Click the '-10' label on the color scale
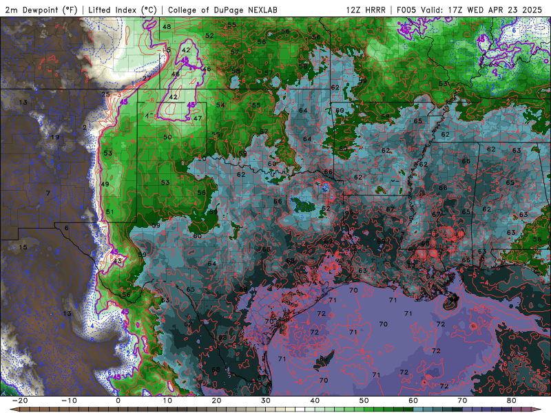Screen dimensions: 551x413 click(x=70, y=401)
